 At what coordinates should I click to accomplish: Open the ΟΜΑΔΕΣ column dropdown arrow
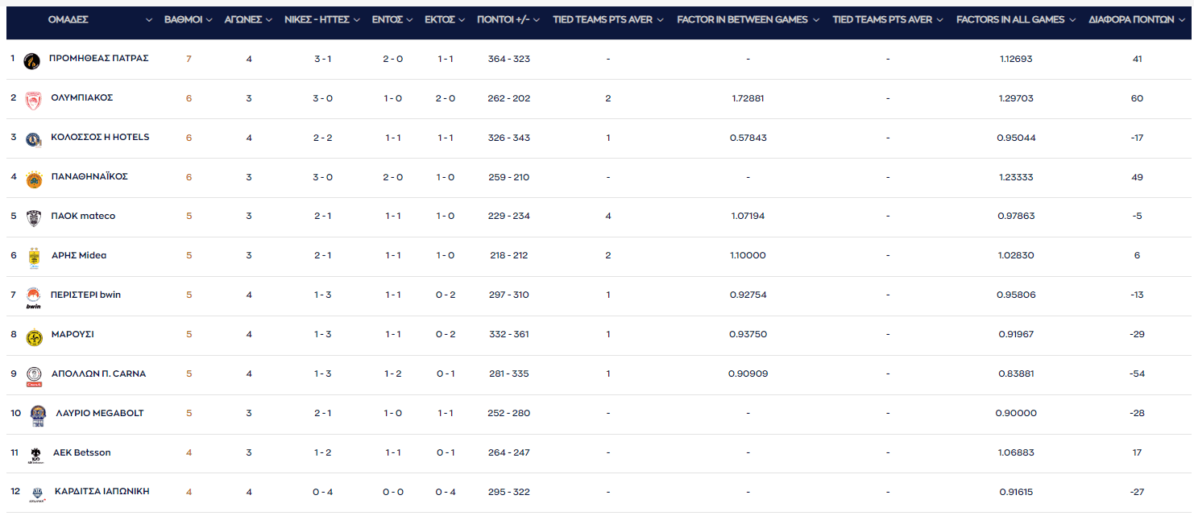(148, 20)
